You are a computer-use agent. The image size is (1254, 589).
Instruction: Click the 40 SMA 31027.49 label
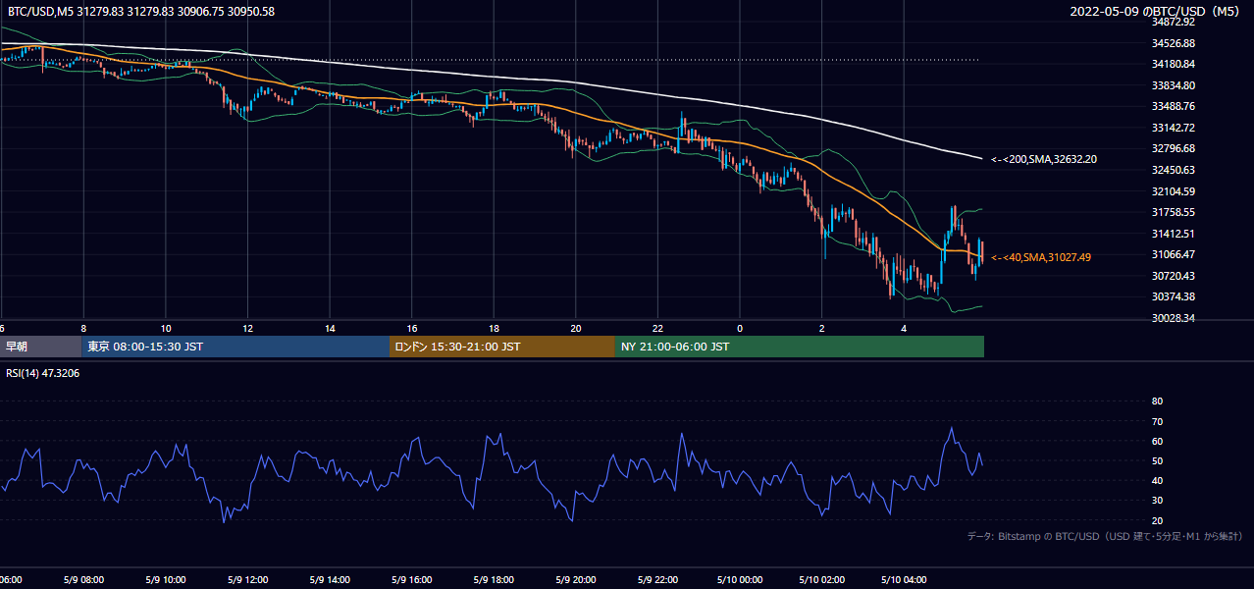point(1041,257)
